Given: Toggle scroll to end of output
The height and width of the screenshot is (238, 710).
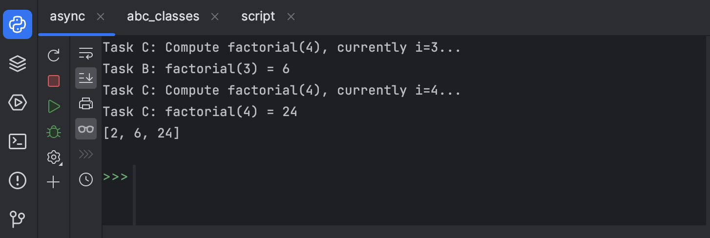Looking at the screenshot, I should pos(86,78).
